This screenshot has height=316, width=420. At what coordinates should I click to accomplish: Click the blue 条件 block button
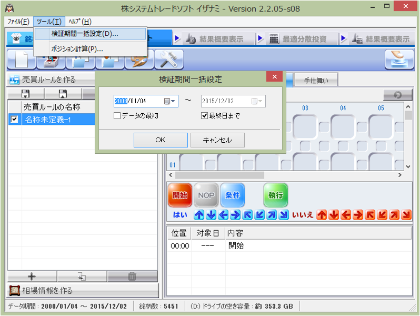coord(233,195)
